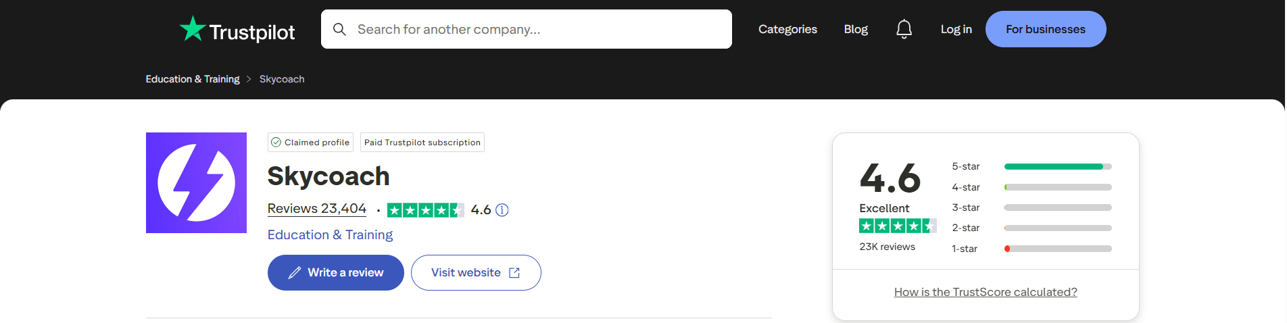Open the notifications bell
The image size is (1287, 323).
click(904, 29)
